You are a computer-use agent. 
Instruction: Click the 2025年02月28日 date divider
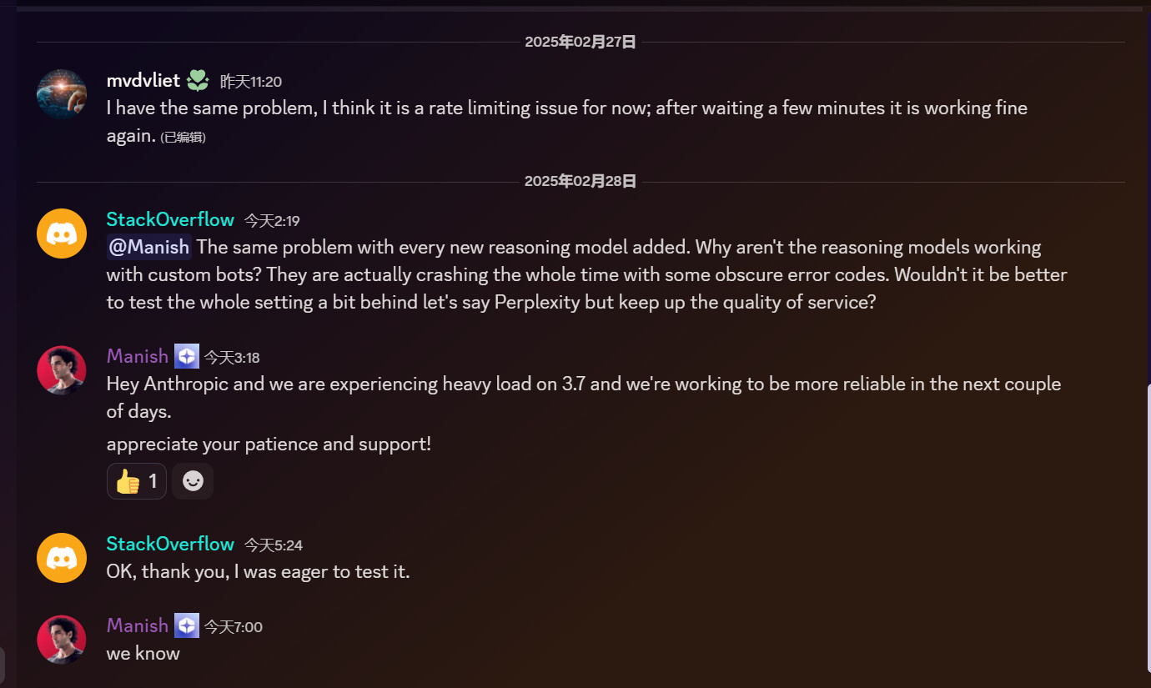pyautogui.click(x=581, y=181)
